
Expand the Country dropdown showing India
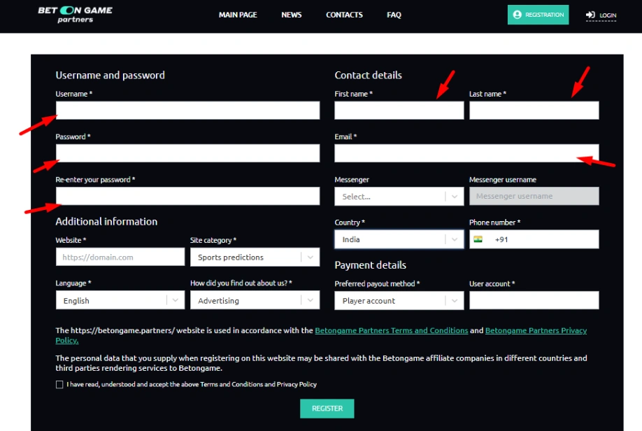pyautogui.click(x=399, y=239)
